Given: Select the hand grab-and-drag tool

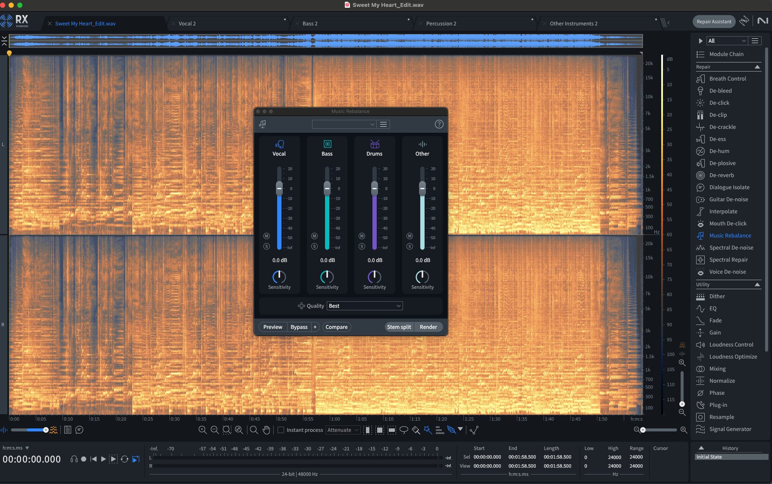Looking at the screenshot, I should 266,430.
